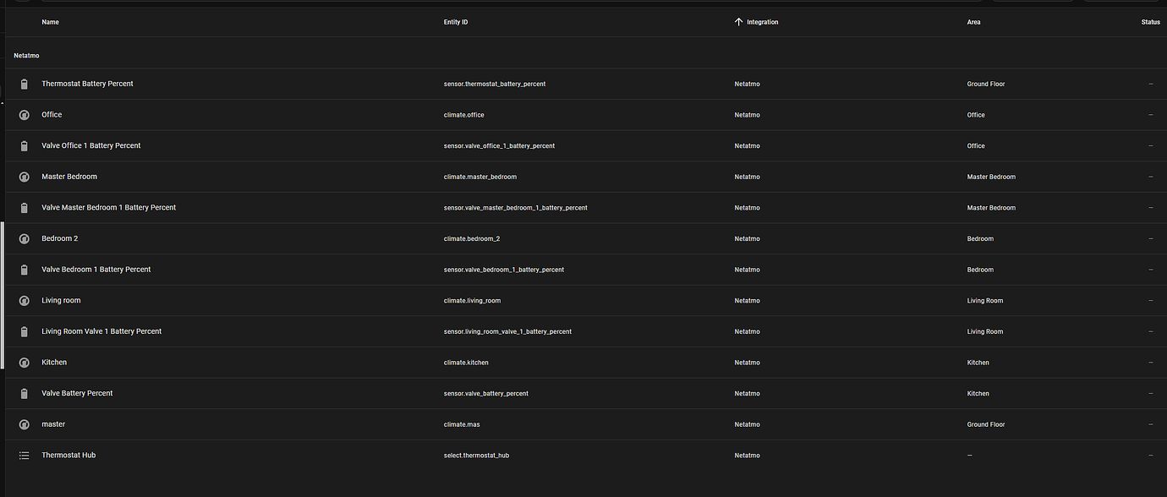
Task: Open the Office climate entity name
Action: click(52, 115)
